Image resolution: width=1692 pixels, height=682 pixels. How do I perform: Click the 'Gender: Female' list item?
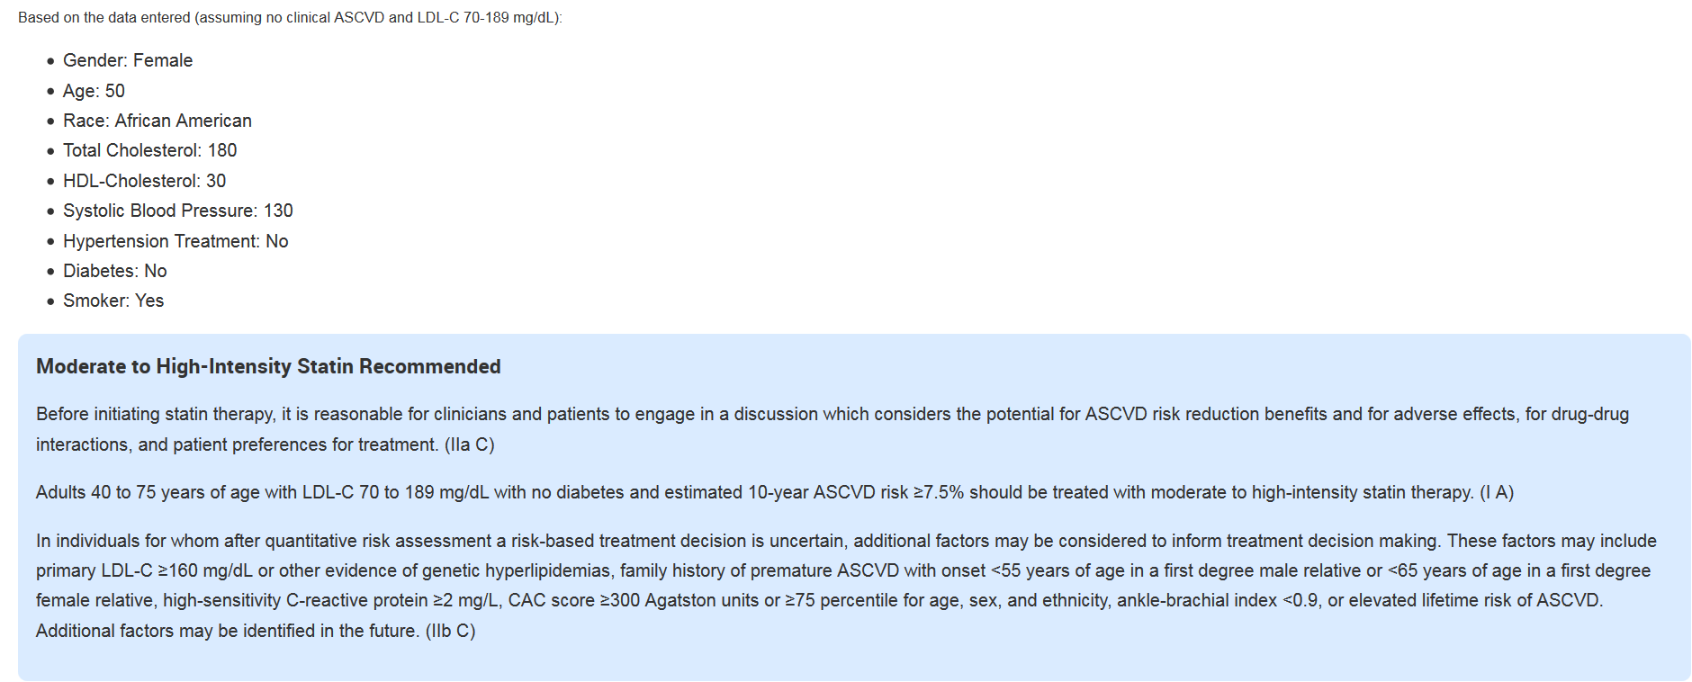point(128,60)
